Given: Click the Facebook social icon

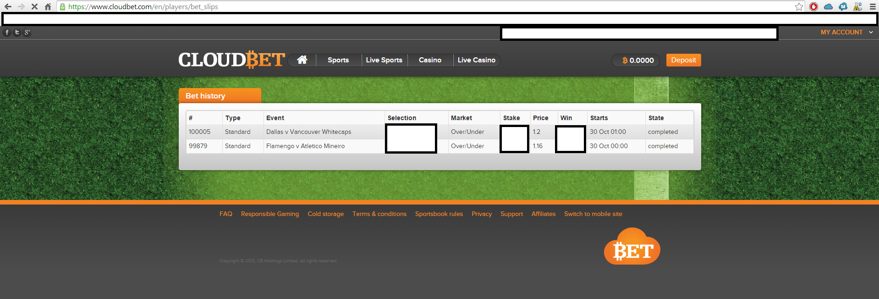Looking at the screenshot, I should pyautogui.click(x=7, y=32).
